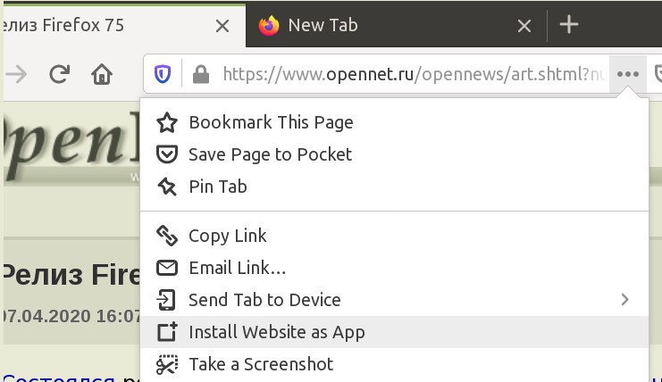Open the page actions three-dots button
This screenshot has height=382, width=662.
coord(628,74)
